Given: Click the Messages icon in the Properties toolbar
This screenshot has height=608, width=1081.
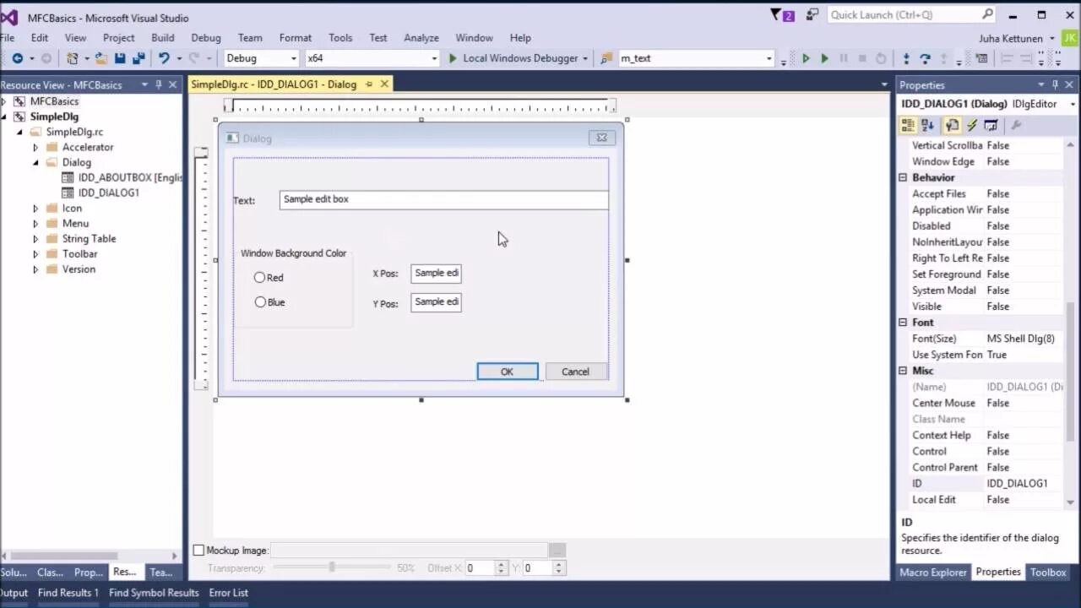Looking at the screenshot, I should tap(991, 125).
